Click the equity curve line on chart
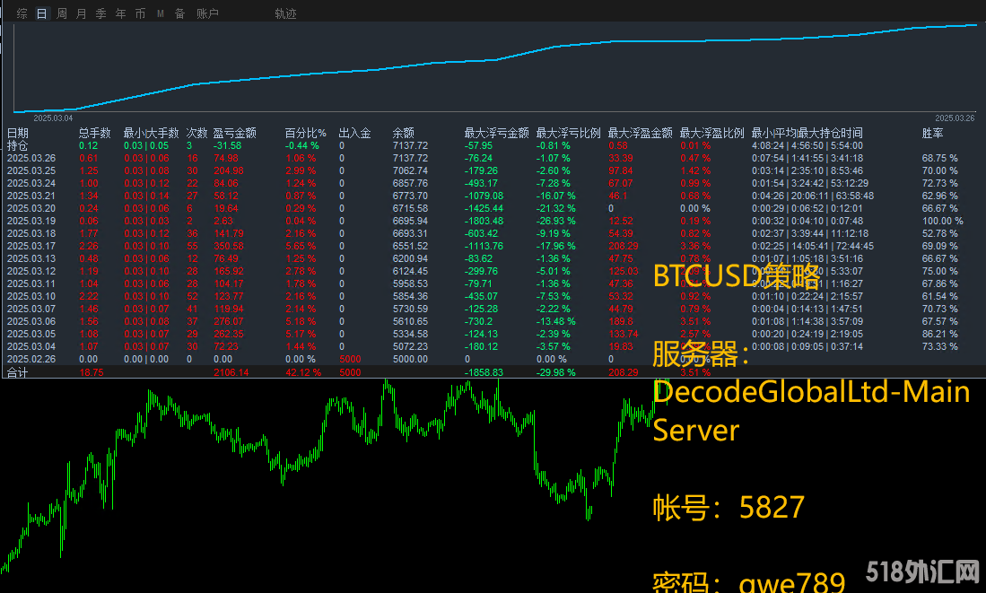The image size is (986, 593). tap(494, 60)
